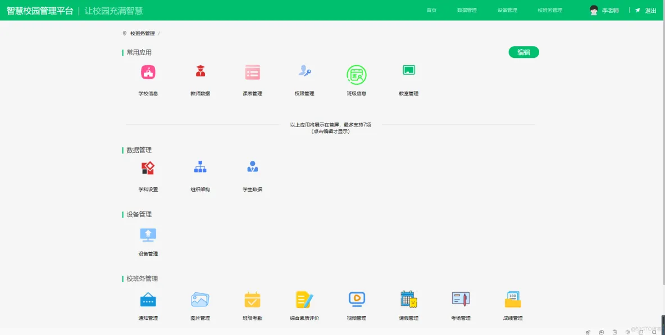This screenshot has height=335, width=665.
Task: Click the 校班务管理 breadcrumb link
Action: [143, 33]
